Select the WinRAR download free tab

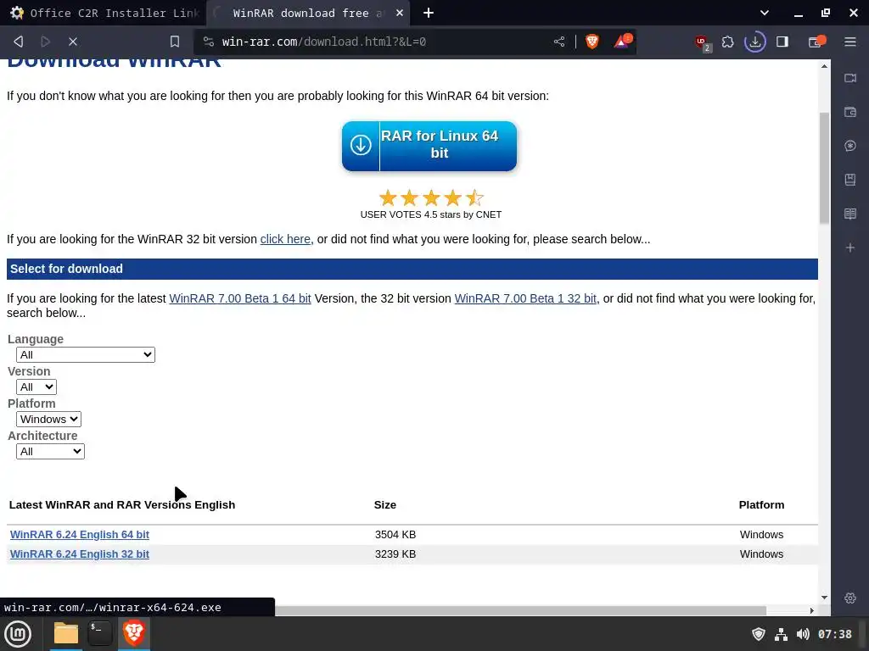tap(307, 13)
